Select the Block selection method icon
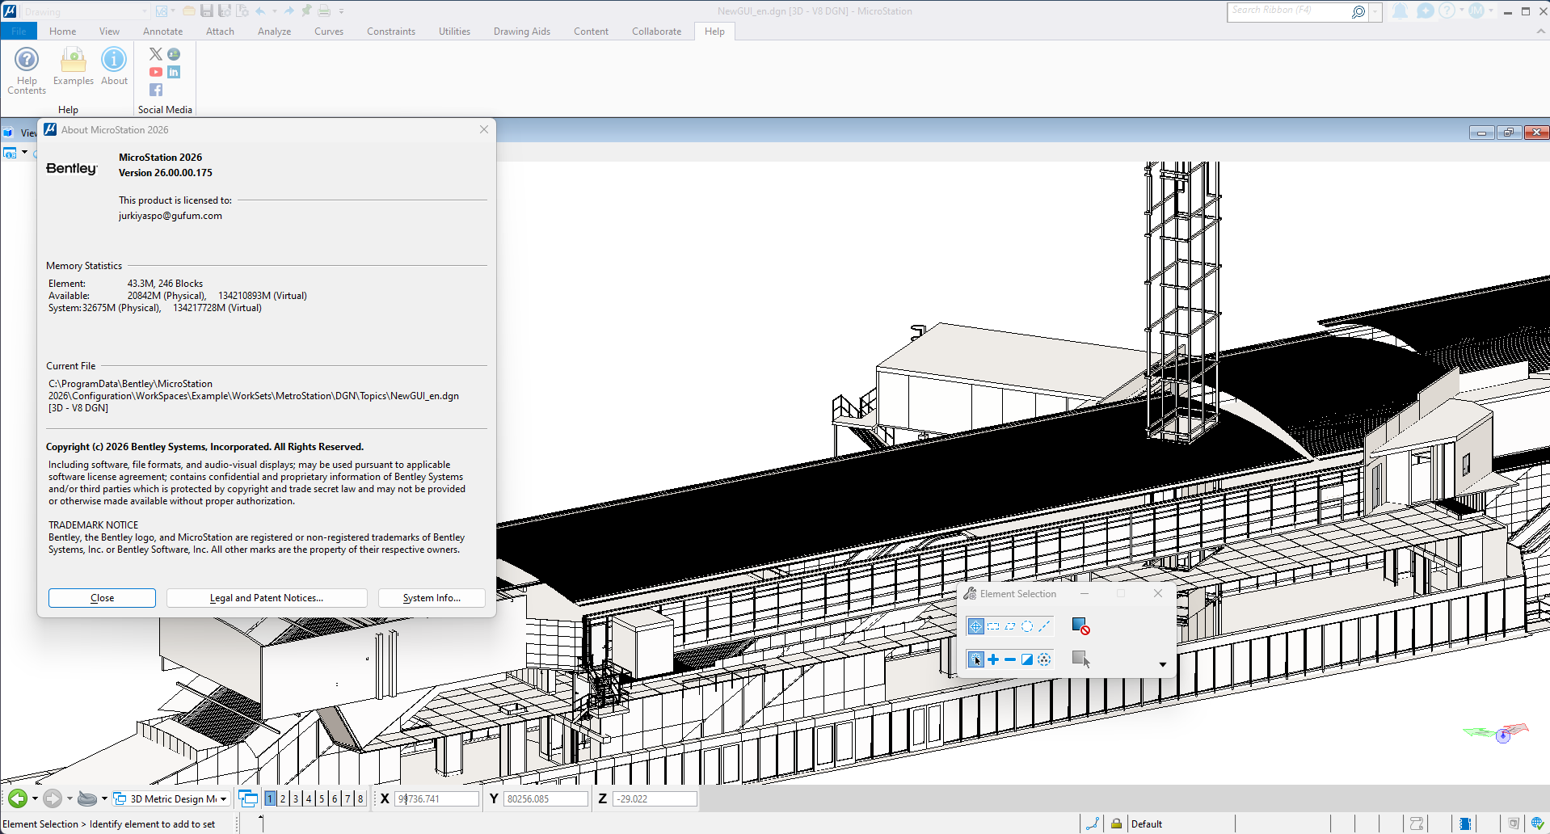 [x=993, y=626]
